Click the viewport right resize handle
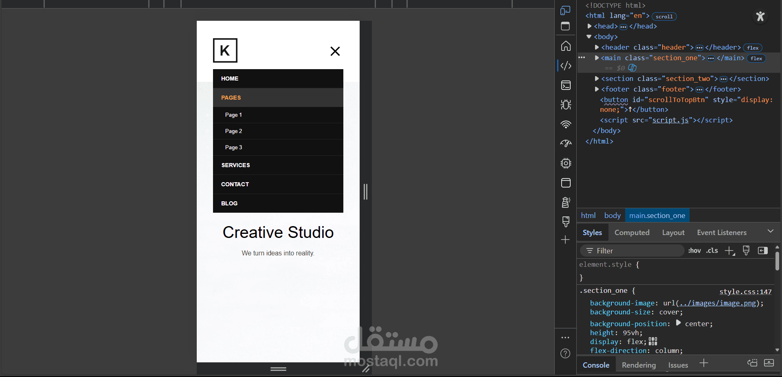Image resolution: width=782 pixels, height=377 pixels. (365, 192)
